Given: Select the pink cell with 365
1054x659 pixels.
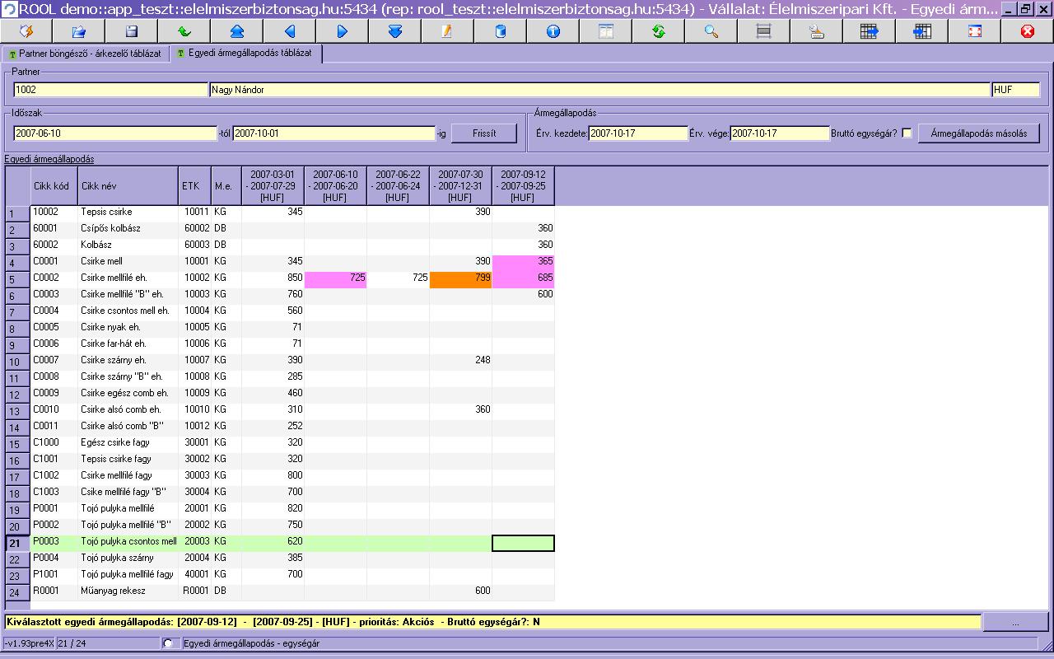Looking at the screenshot, I should coord(523,262).
